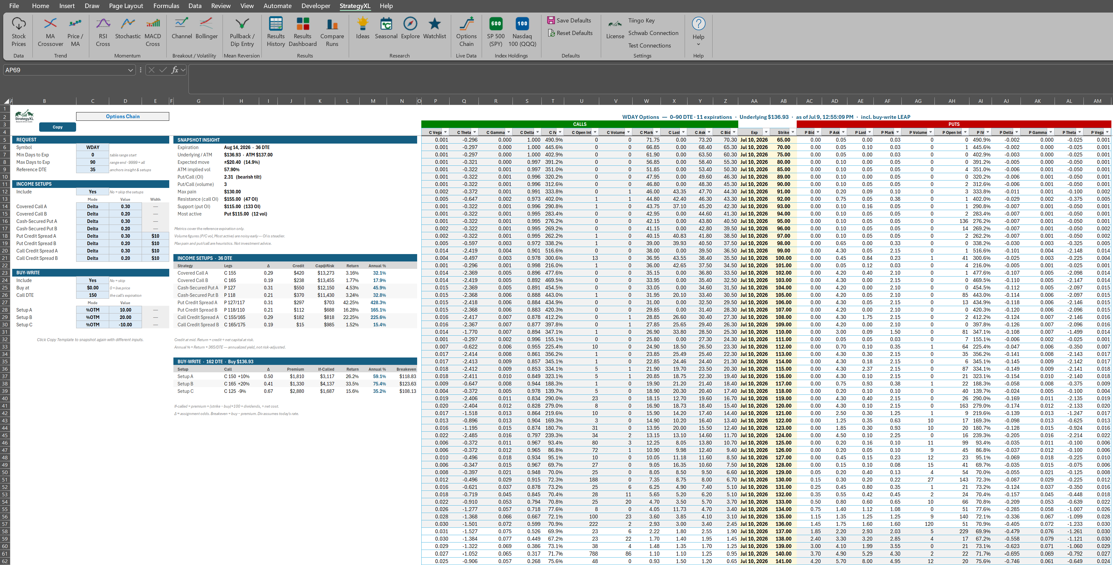
Task: Open the Stochastic momentum tool
Action: 128,29
